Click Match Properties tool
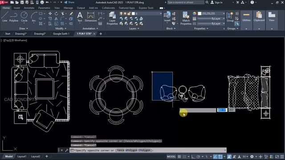This screenshot has height=160, width=285. 186,18
